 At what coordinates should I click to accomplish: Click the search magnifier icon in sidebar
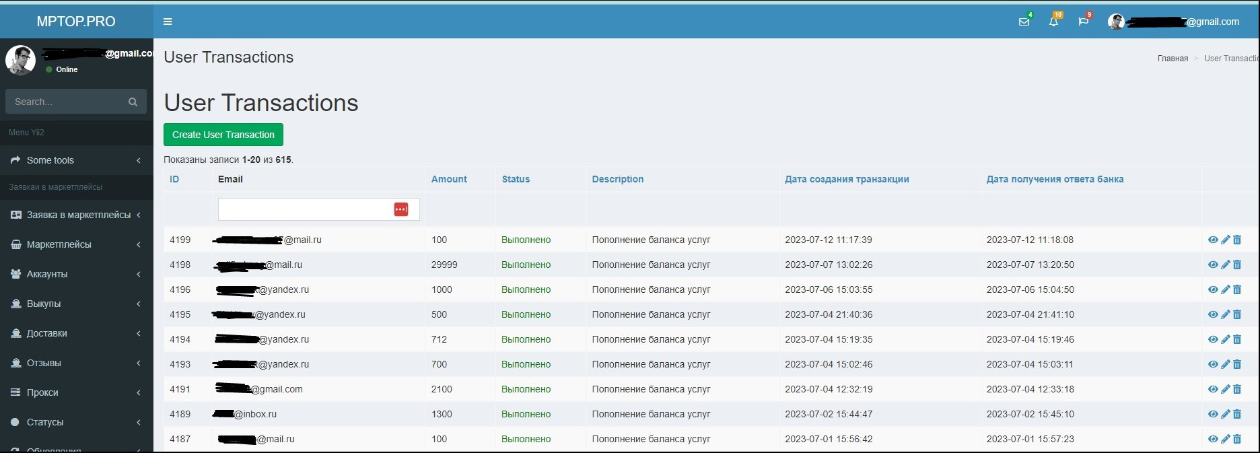pyautogui.click(x=133, y=102)
